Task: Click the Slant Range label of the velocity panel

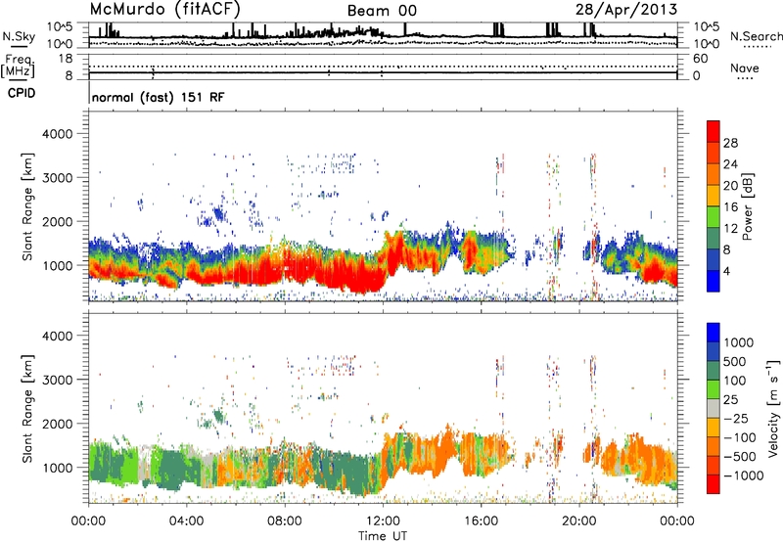Action: coord(27,408)
